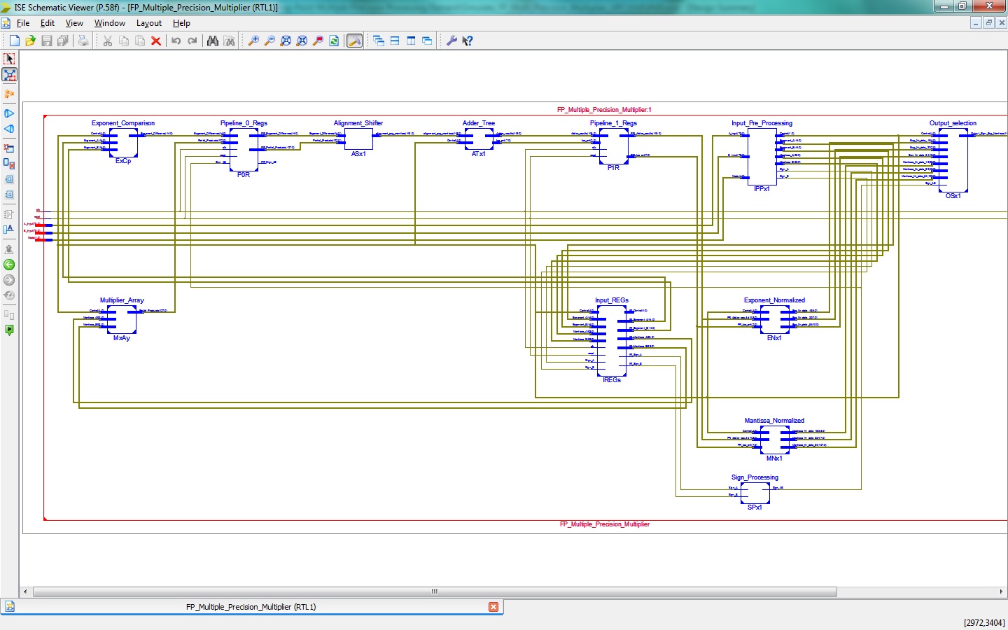
Task: Click the Zoom to Full View icon
Action: (286, 41)
